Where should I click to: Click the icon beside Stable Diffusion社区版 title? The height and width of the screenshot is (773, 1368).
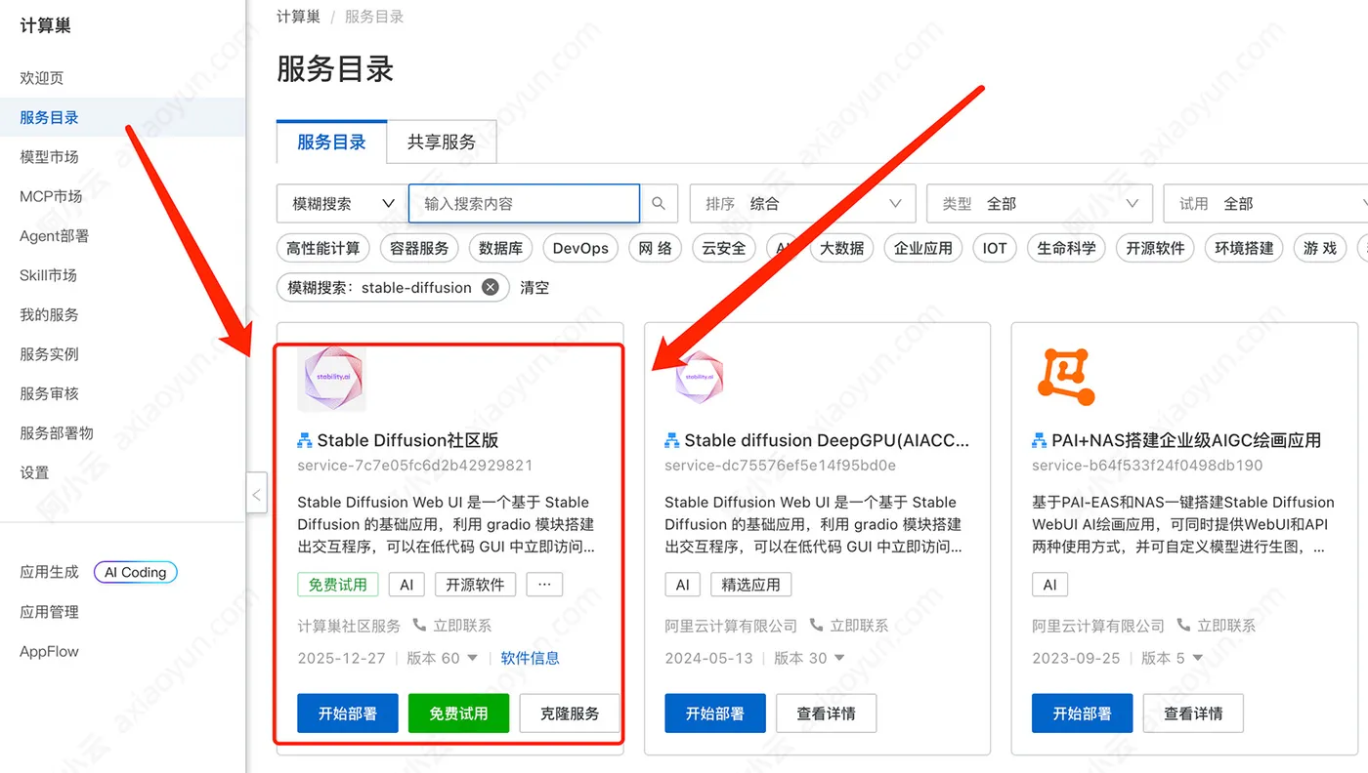(305, 441)
